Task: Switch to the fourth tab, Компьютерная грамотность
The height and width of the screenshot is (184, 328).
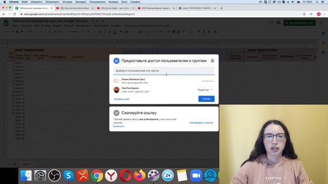Action: point(156,8)
